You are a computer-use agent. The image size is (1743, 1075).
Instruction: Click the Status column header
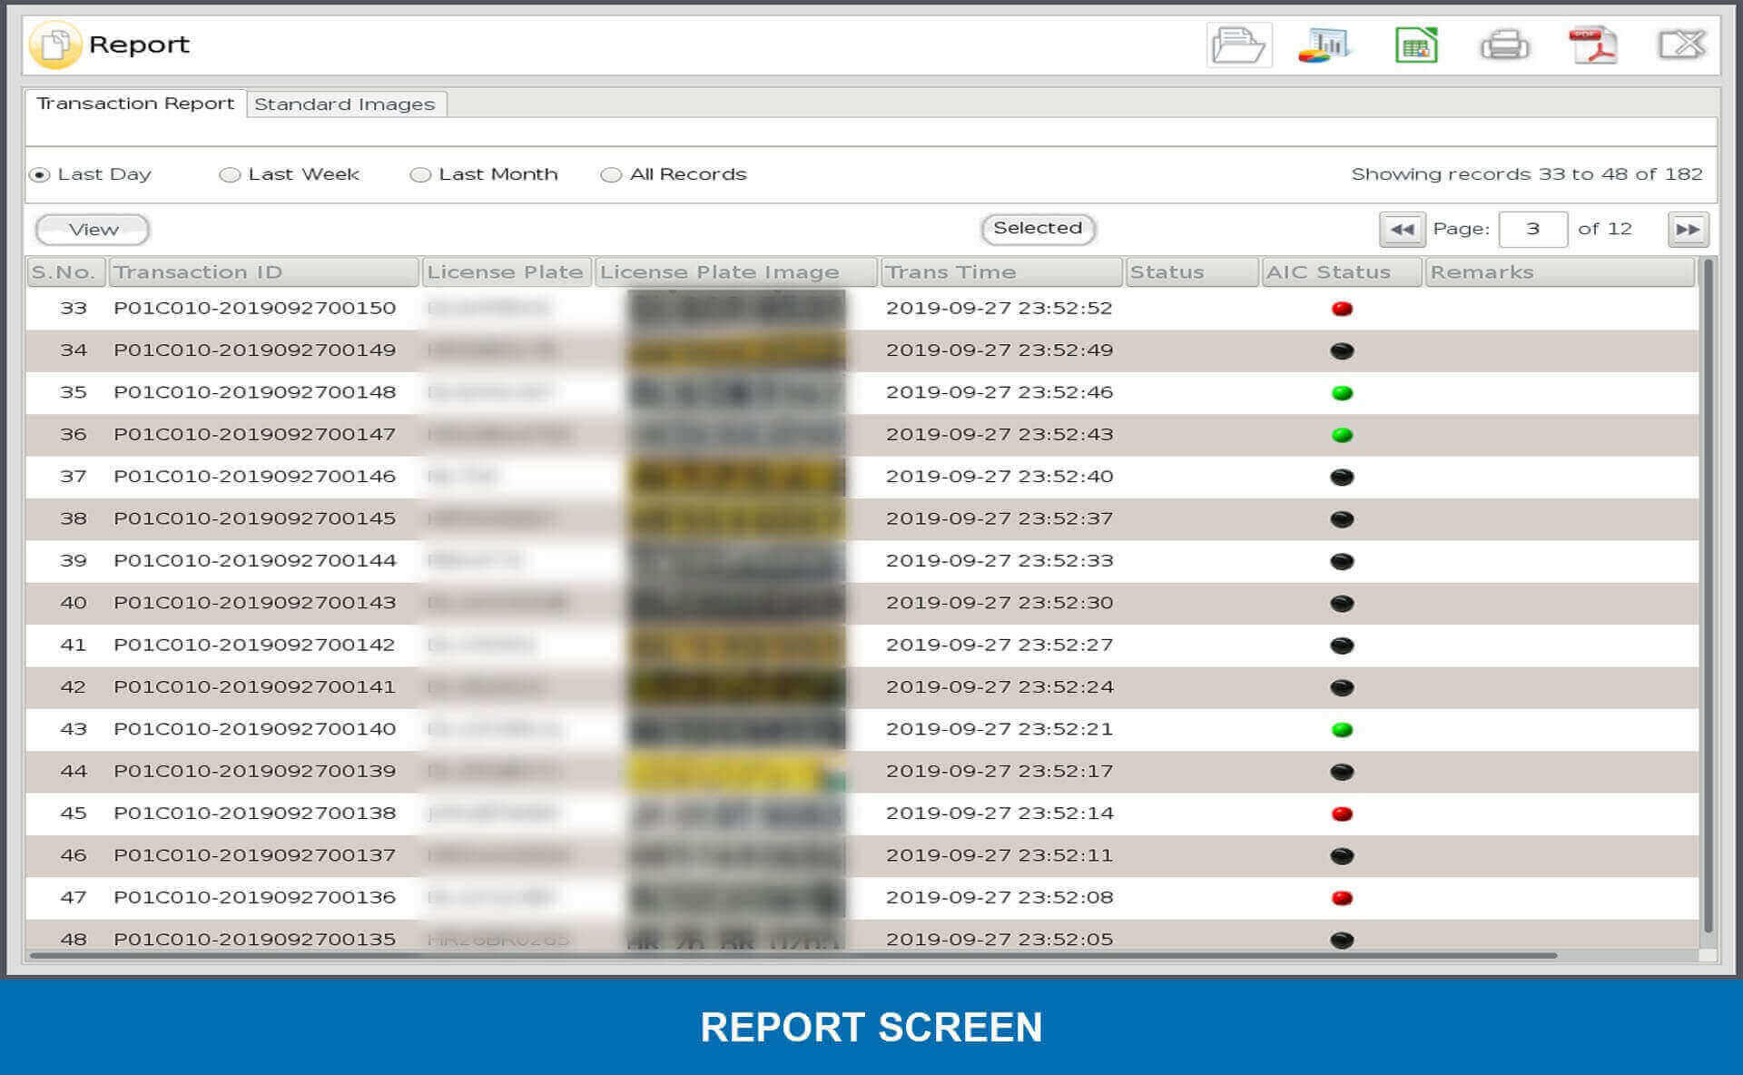1192,271
